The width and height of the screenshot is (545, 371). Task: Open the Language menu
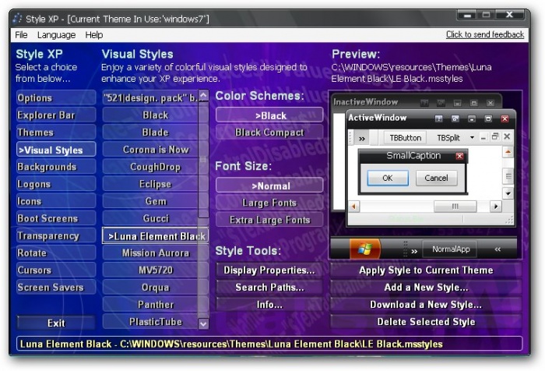pyautogui.click(x=56, y=35)
